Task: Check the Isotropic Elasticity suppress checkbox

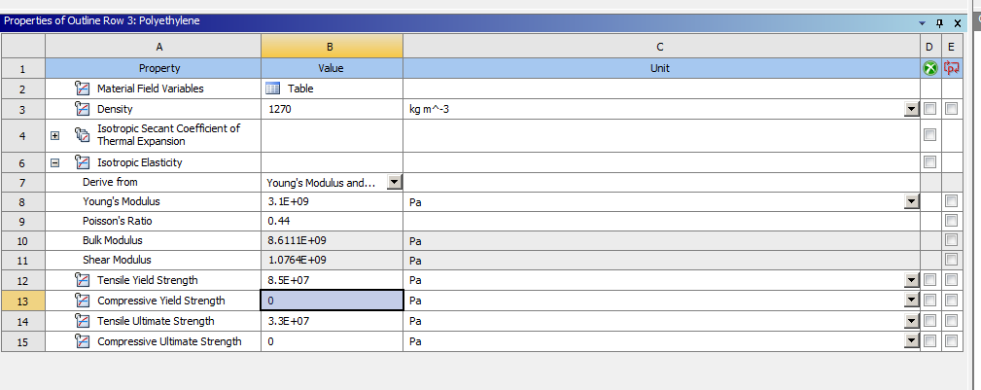Action: click(x=930, y=161)
